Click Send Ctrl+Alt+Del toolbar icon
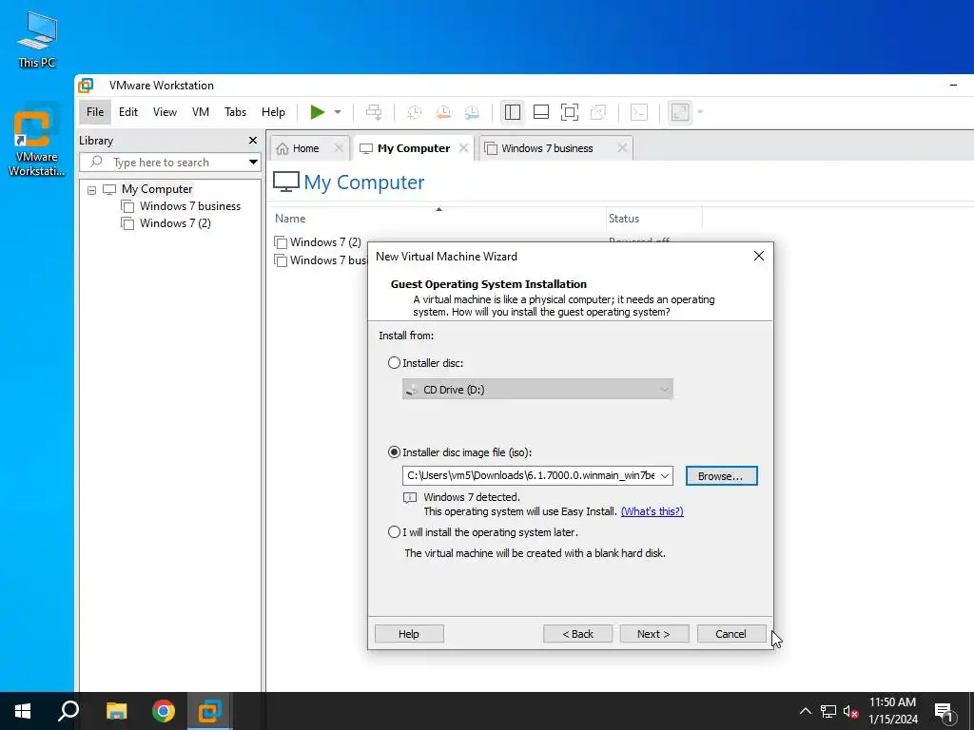974x730 pixels. click(373, 112)
